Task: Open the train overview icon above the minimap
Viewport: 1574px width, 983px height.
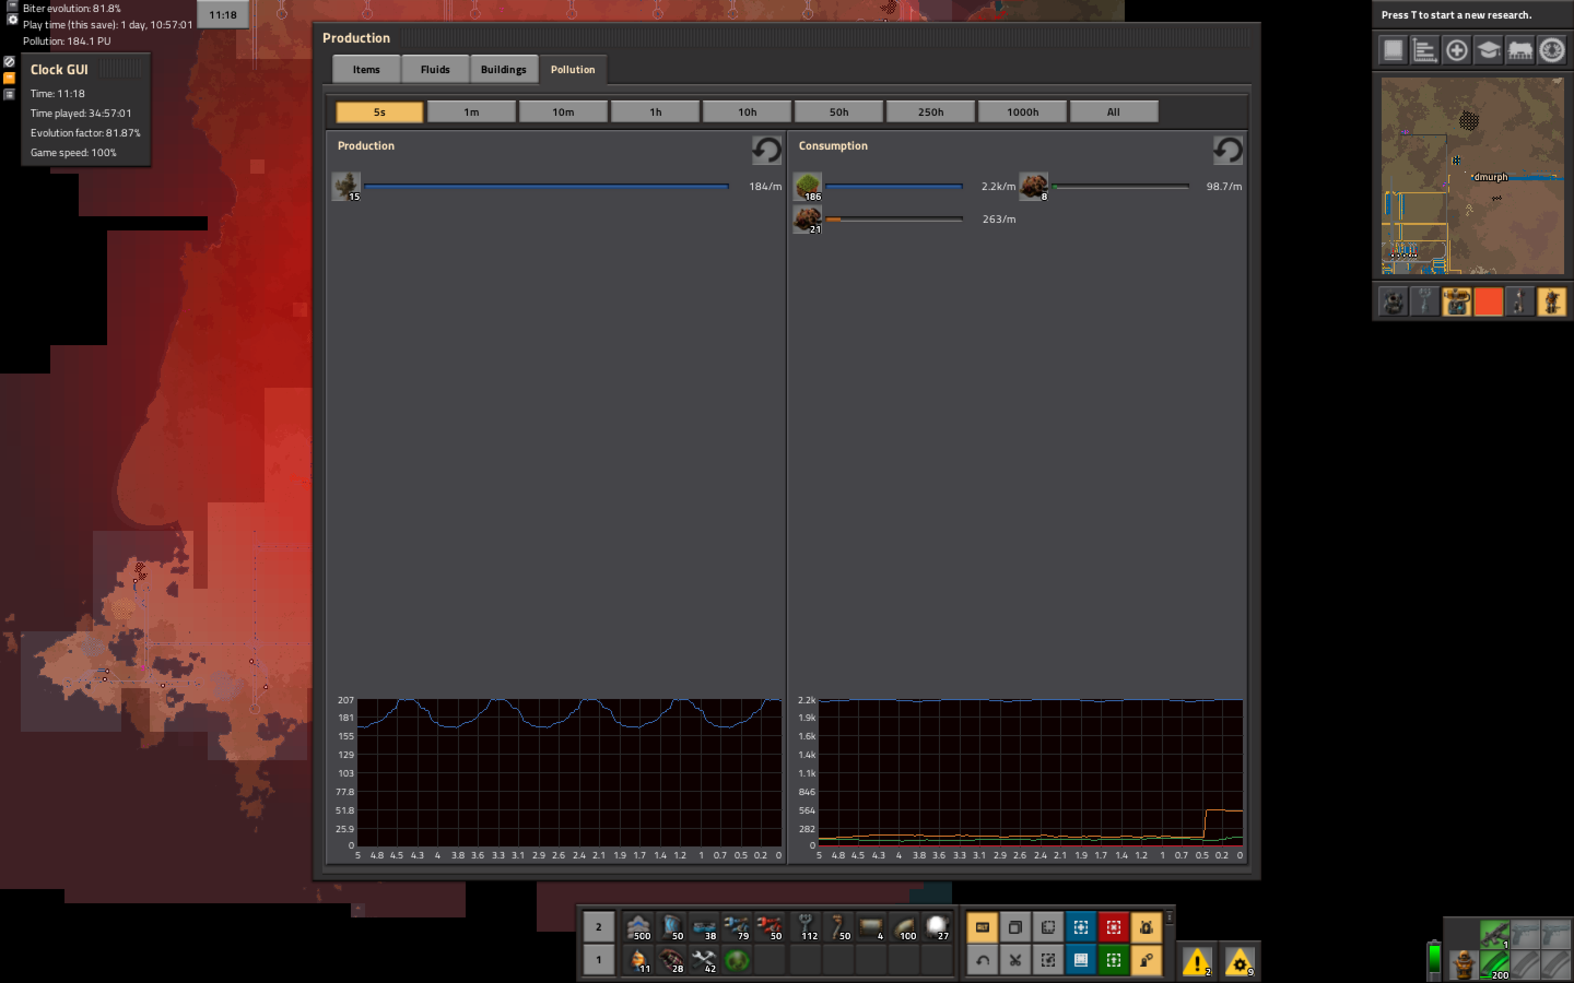Action: [x=1520, y=50]
